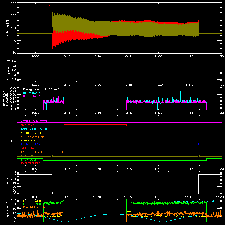Click the BAD_PACKETS flag label

[31, 163]
